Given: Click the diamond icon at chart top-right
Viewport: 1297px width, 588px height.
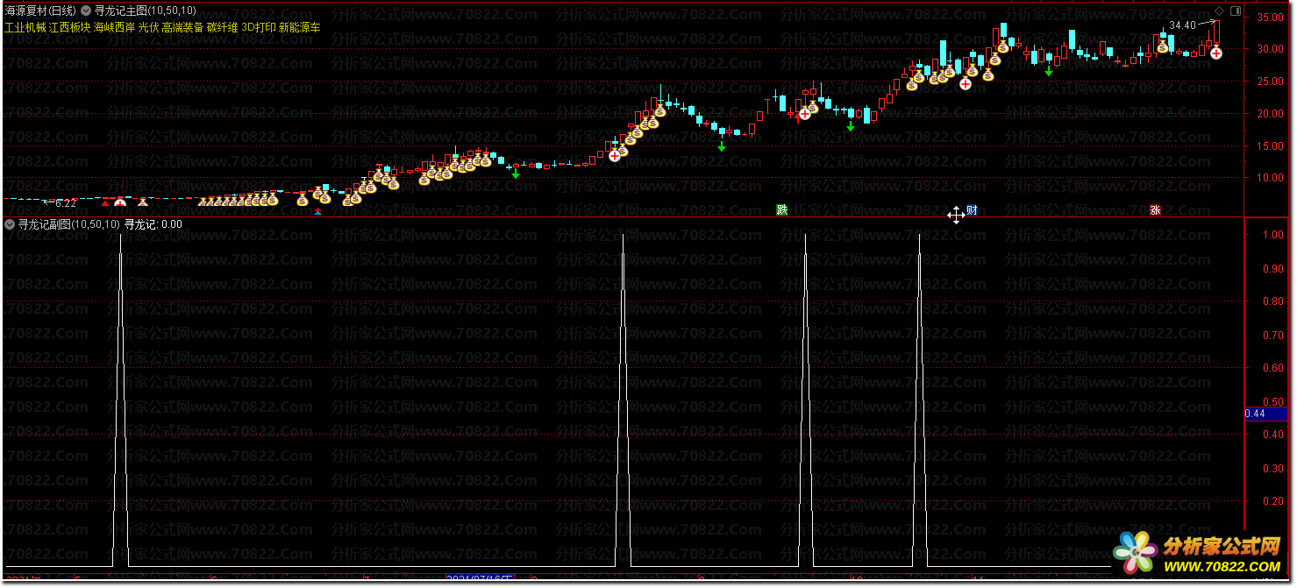Looking at the screenshot, I should coord(1219,11).
